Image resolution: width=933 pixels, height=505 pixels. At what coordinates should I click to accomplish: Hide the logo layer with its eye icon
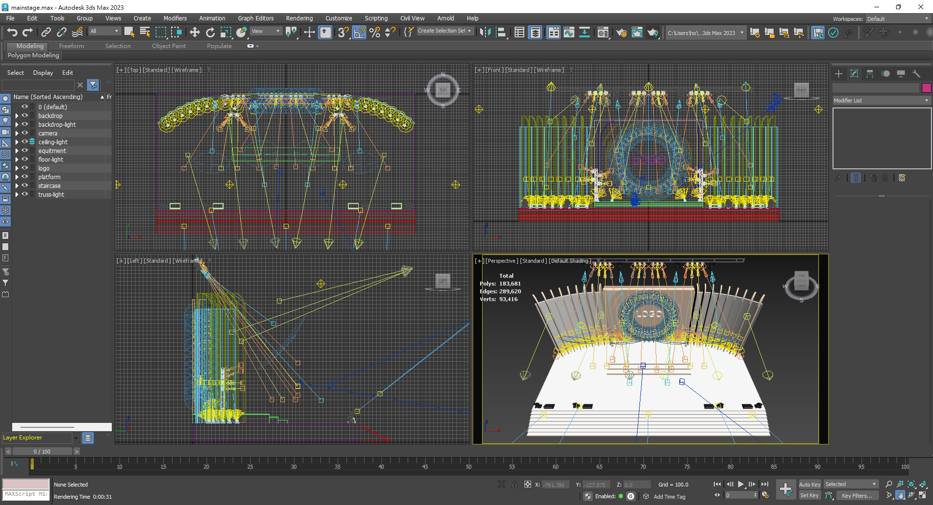point(25,168)
